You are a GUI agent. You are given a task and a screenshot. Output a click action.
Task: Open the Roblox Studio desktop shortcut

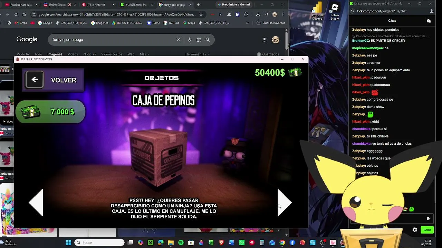pos(335,11)
